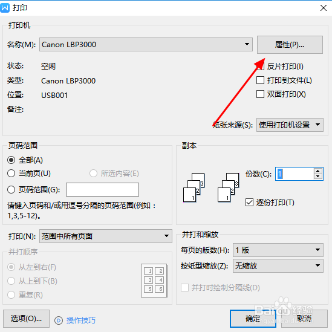Expand the printer name Canon LBP3000 dropdown
Image resolution: width=332 pixels, height=332 pixels.
[146, 45]
